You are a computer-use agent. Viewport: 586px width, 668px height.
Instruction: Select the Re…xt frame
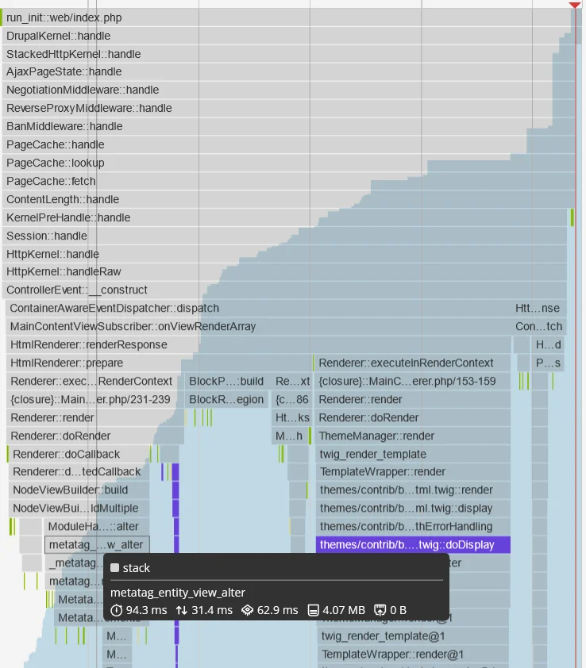tap(292, 381)
